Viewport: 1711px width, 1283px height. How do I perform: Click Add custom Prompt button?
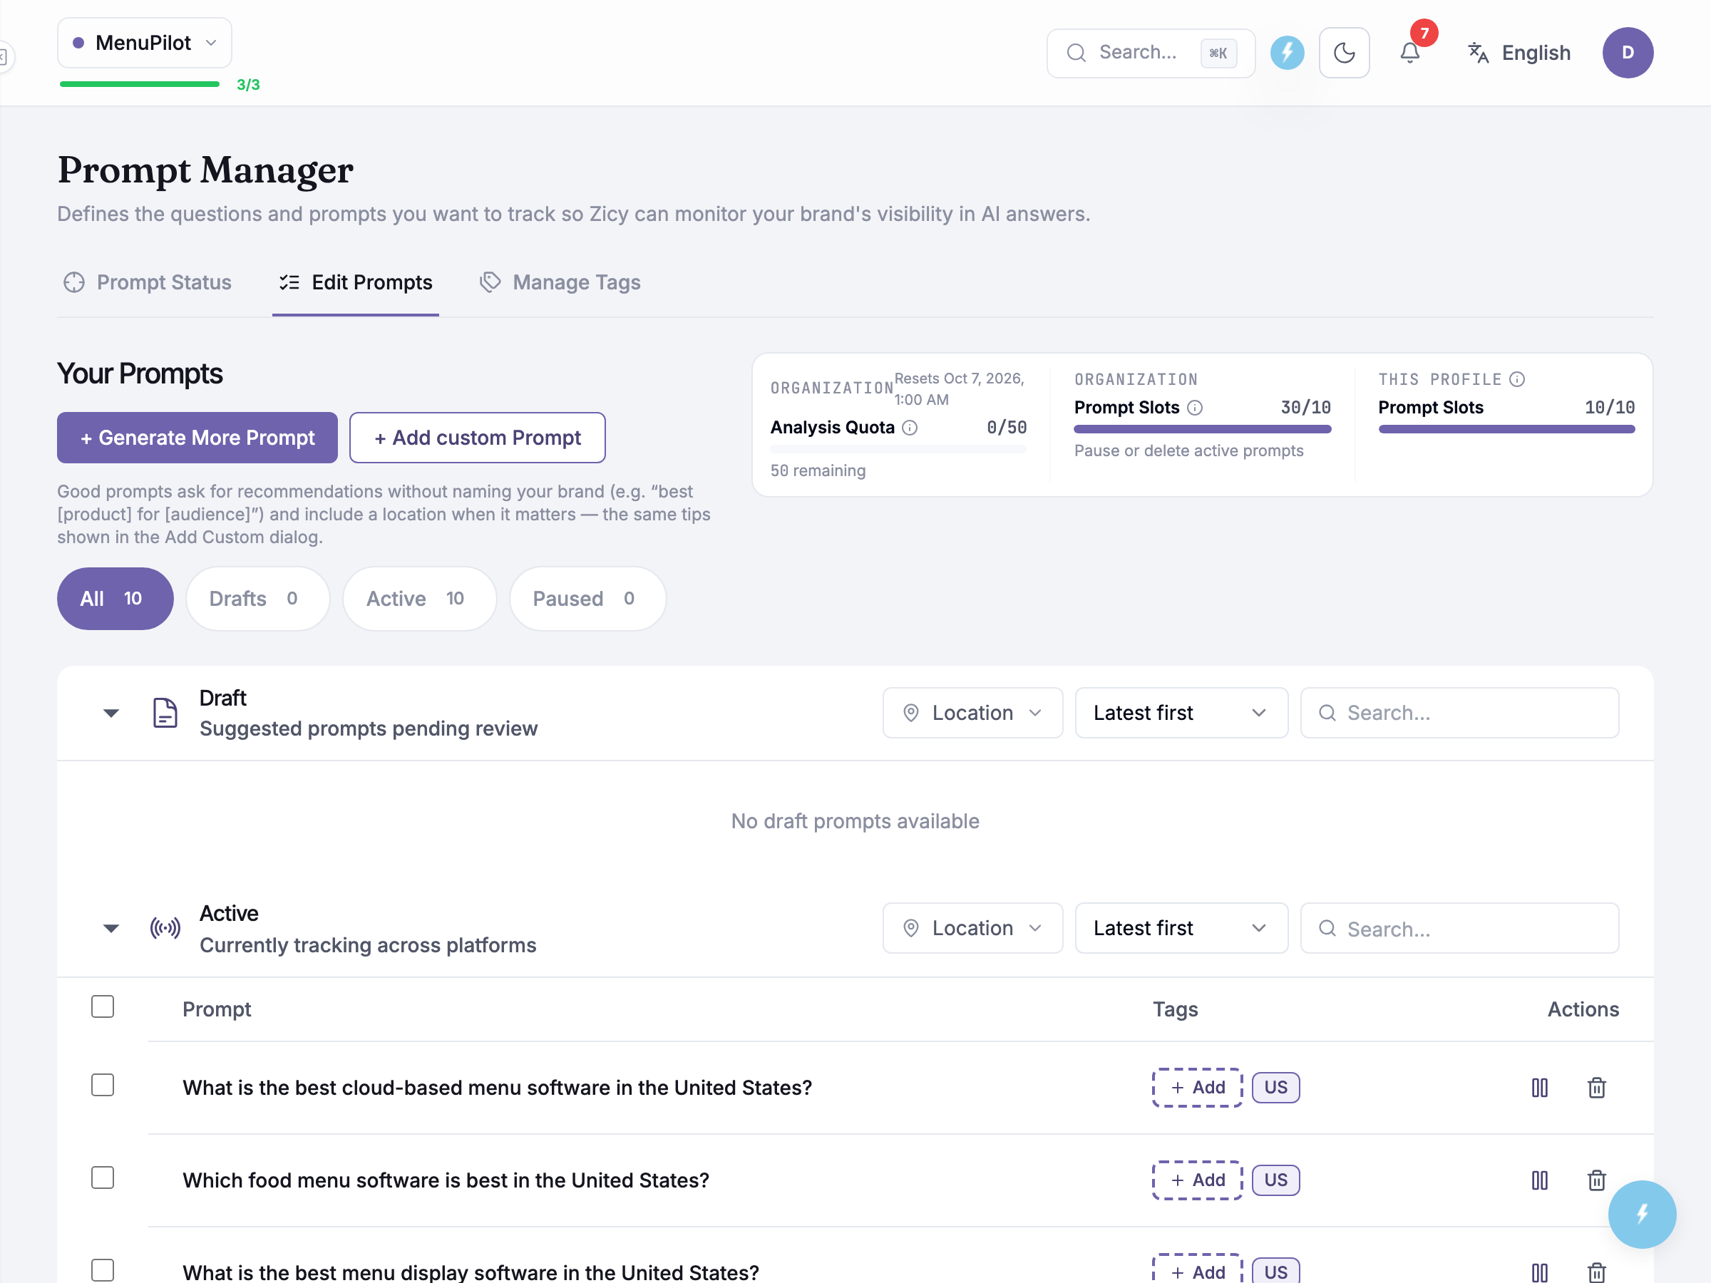pyautogui.click(x=477, y=438)
